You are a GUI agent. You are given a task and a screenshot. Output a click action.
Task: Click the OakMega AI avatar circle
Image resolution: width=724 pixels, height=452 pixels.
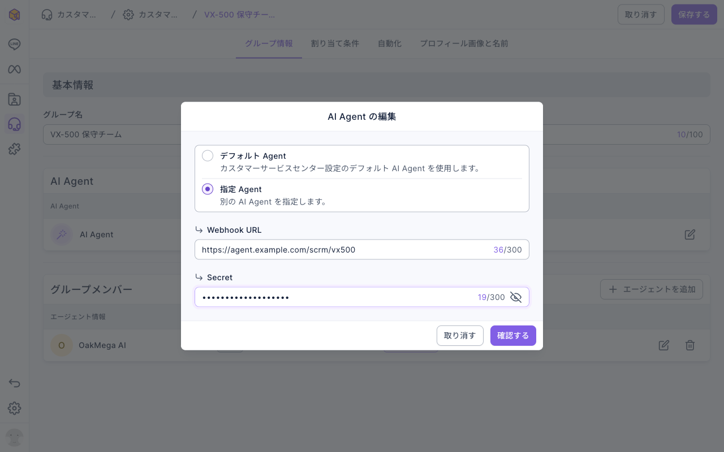tap(62, 345)
